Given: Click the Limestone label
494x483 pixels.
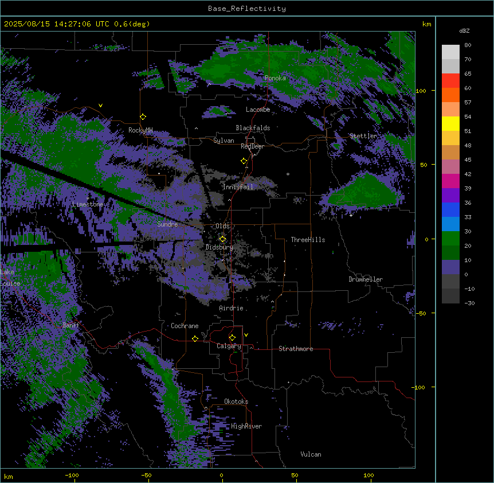Looking at the screenshot, I should click(88, 204).
